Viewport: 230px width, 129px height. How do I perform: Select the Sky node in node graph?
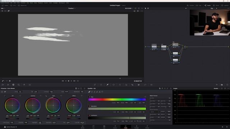click(175, 45)
